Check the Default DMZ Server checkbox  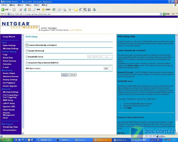(27, 57)
